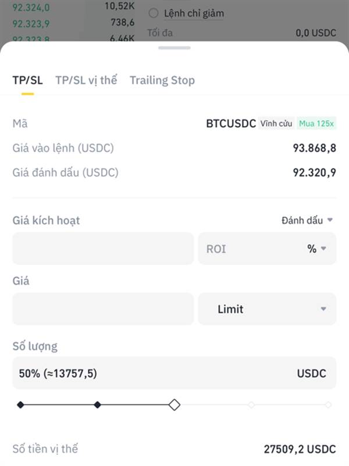Viewport: 349px width, 466px height.
Task: Set quantity slider to 25% diamond marker
Action: tap(97, 405)
